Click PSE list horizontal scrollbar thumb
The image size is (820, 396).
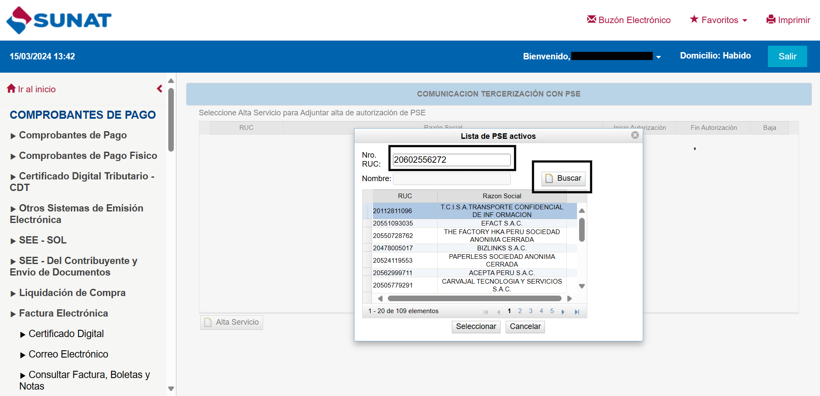pyautogui.click(x=474, y=299)
